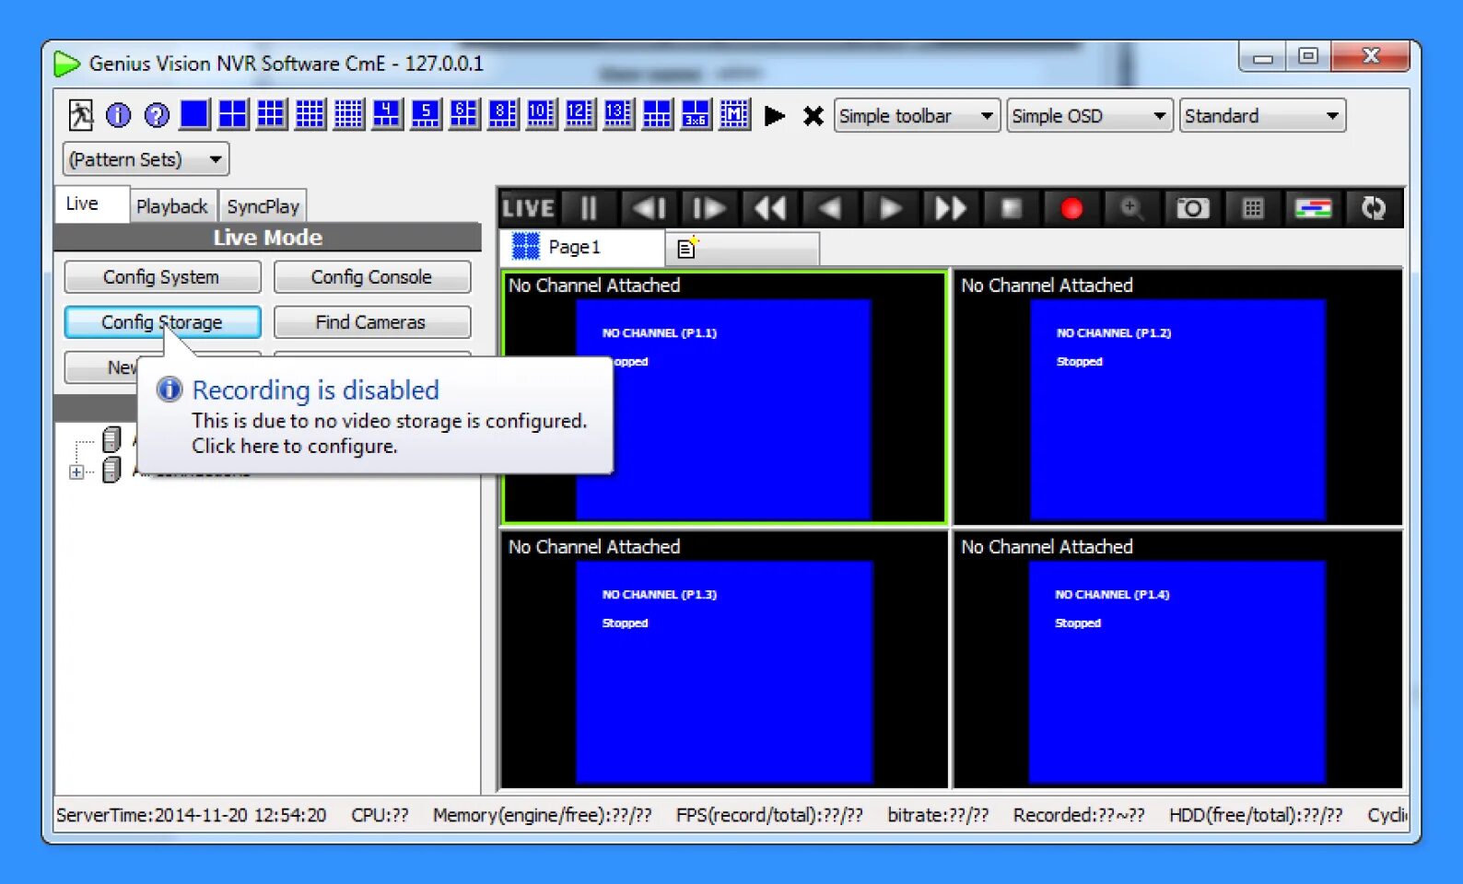This screenshot has height=884, width=1463.
Task: Start recording with the red record button
Action: tap(1071, 208)
